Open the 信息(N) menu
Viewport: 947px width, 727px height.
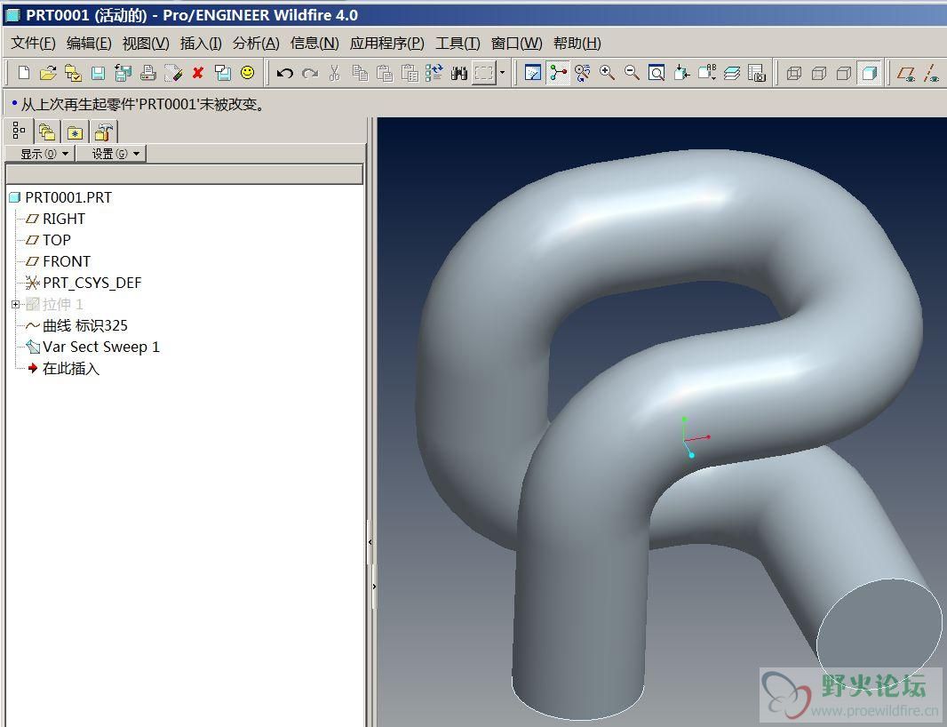pyautogui.click(x=314, y=44)
